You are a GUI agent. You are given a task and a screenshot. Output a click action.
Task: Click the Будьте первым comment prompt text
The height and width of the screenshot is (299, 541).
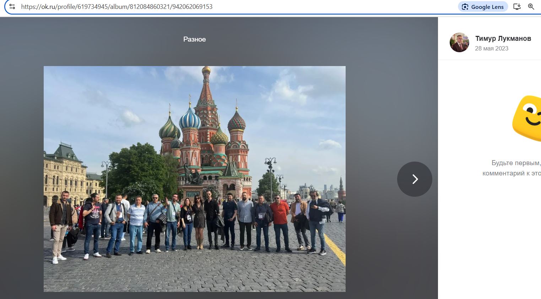(512, 168)
